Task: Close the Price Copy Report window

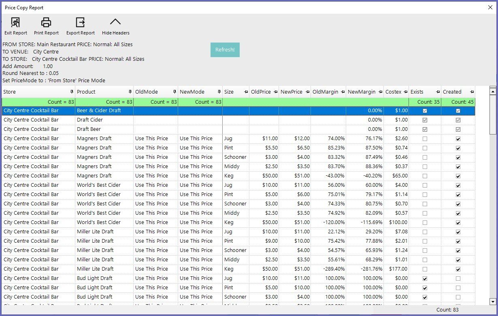Action: click(490, 7)
